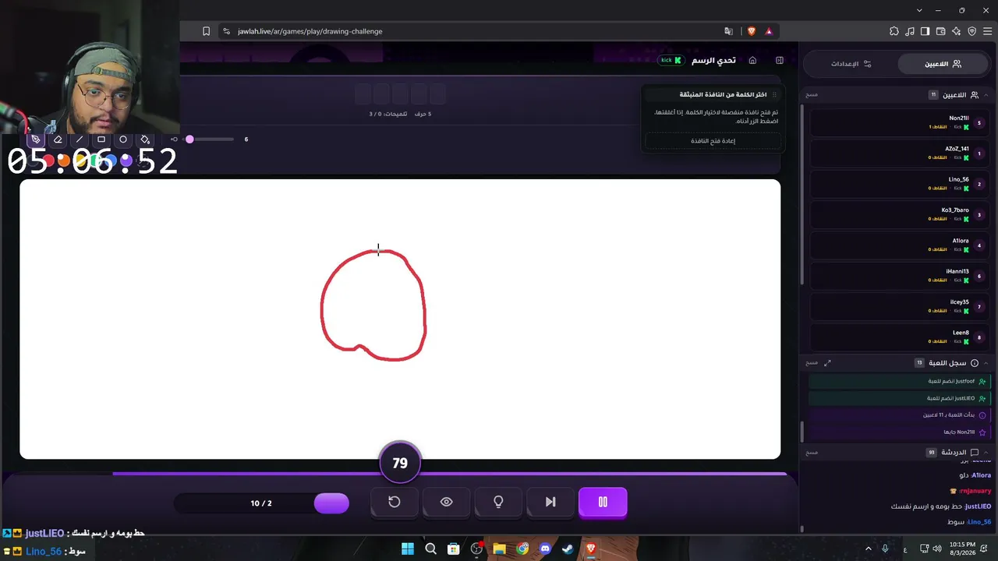The width and height of the screenshot is (998, 561).
Task: Switch to the اللاعبين tab
Action: (943, 64)
